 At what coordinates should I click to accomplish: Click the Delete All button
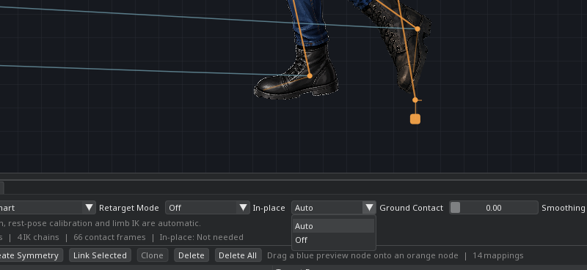tap(238, 255)
